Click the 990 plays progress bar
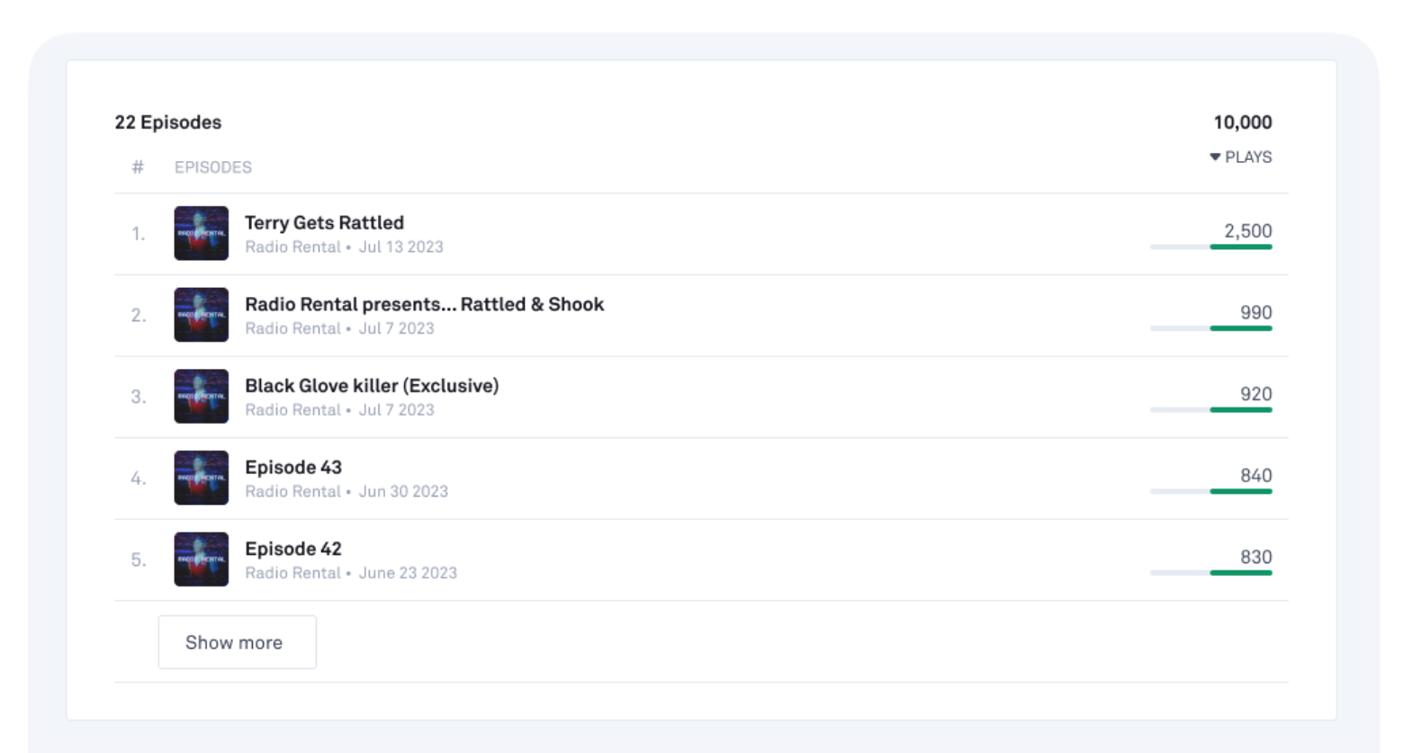This screenshot has height=753, width=1412. (x=1210, y=328)
